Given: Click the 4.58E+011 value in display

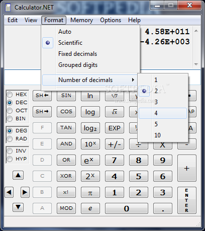Looking at the screenshot, I should tap(167, 32).
